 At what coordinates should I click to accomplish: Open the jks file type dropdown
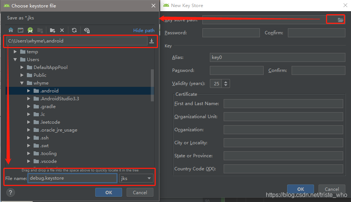(x=136, y=178)
